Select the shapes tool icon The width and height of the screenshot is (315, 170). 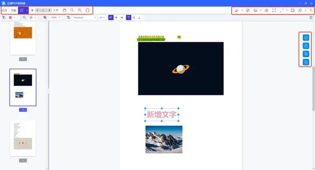(300, 10)
